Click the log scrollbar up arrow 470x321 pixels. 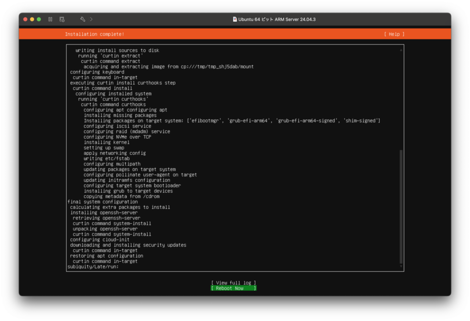tap(401, 50)
